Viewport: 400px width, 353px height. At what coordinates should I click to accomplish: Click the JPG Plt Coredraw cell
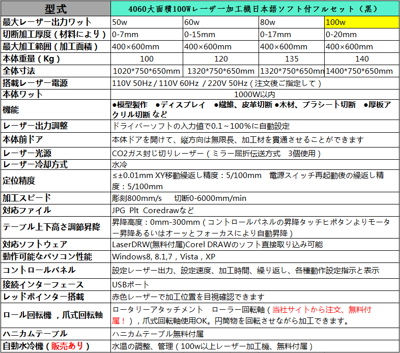pos(255,211)
